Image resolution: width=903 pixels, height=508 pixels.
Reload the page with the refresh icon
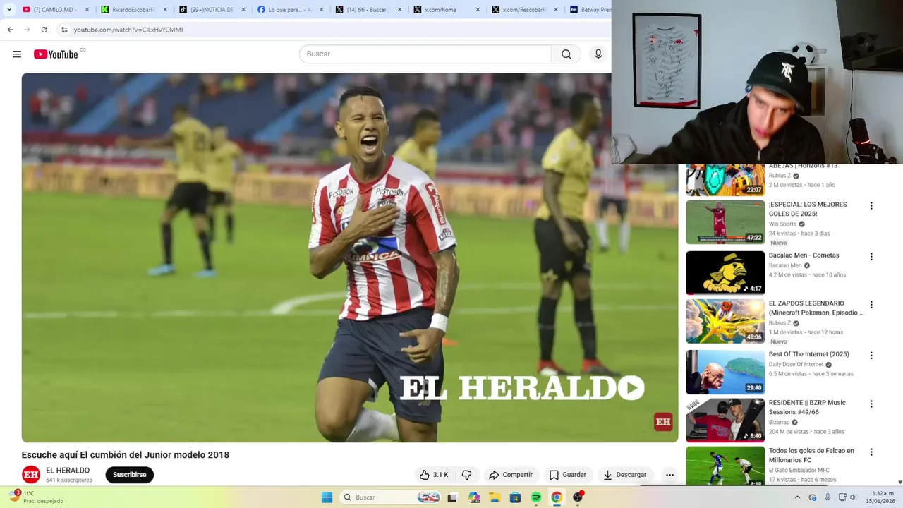(x=44, y=30)
